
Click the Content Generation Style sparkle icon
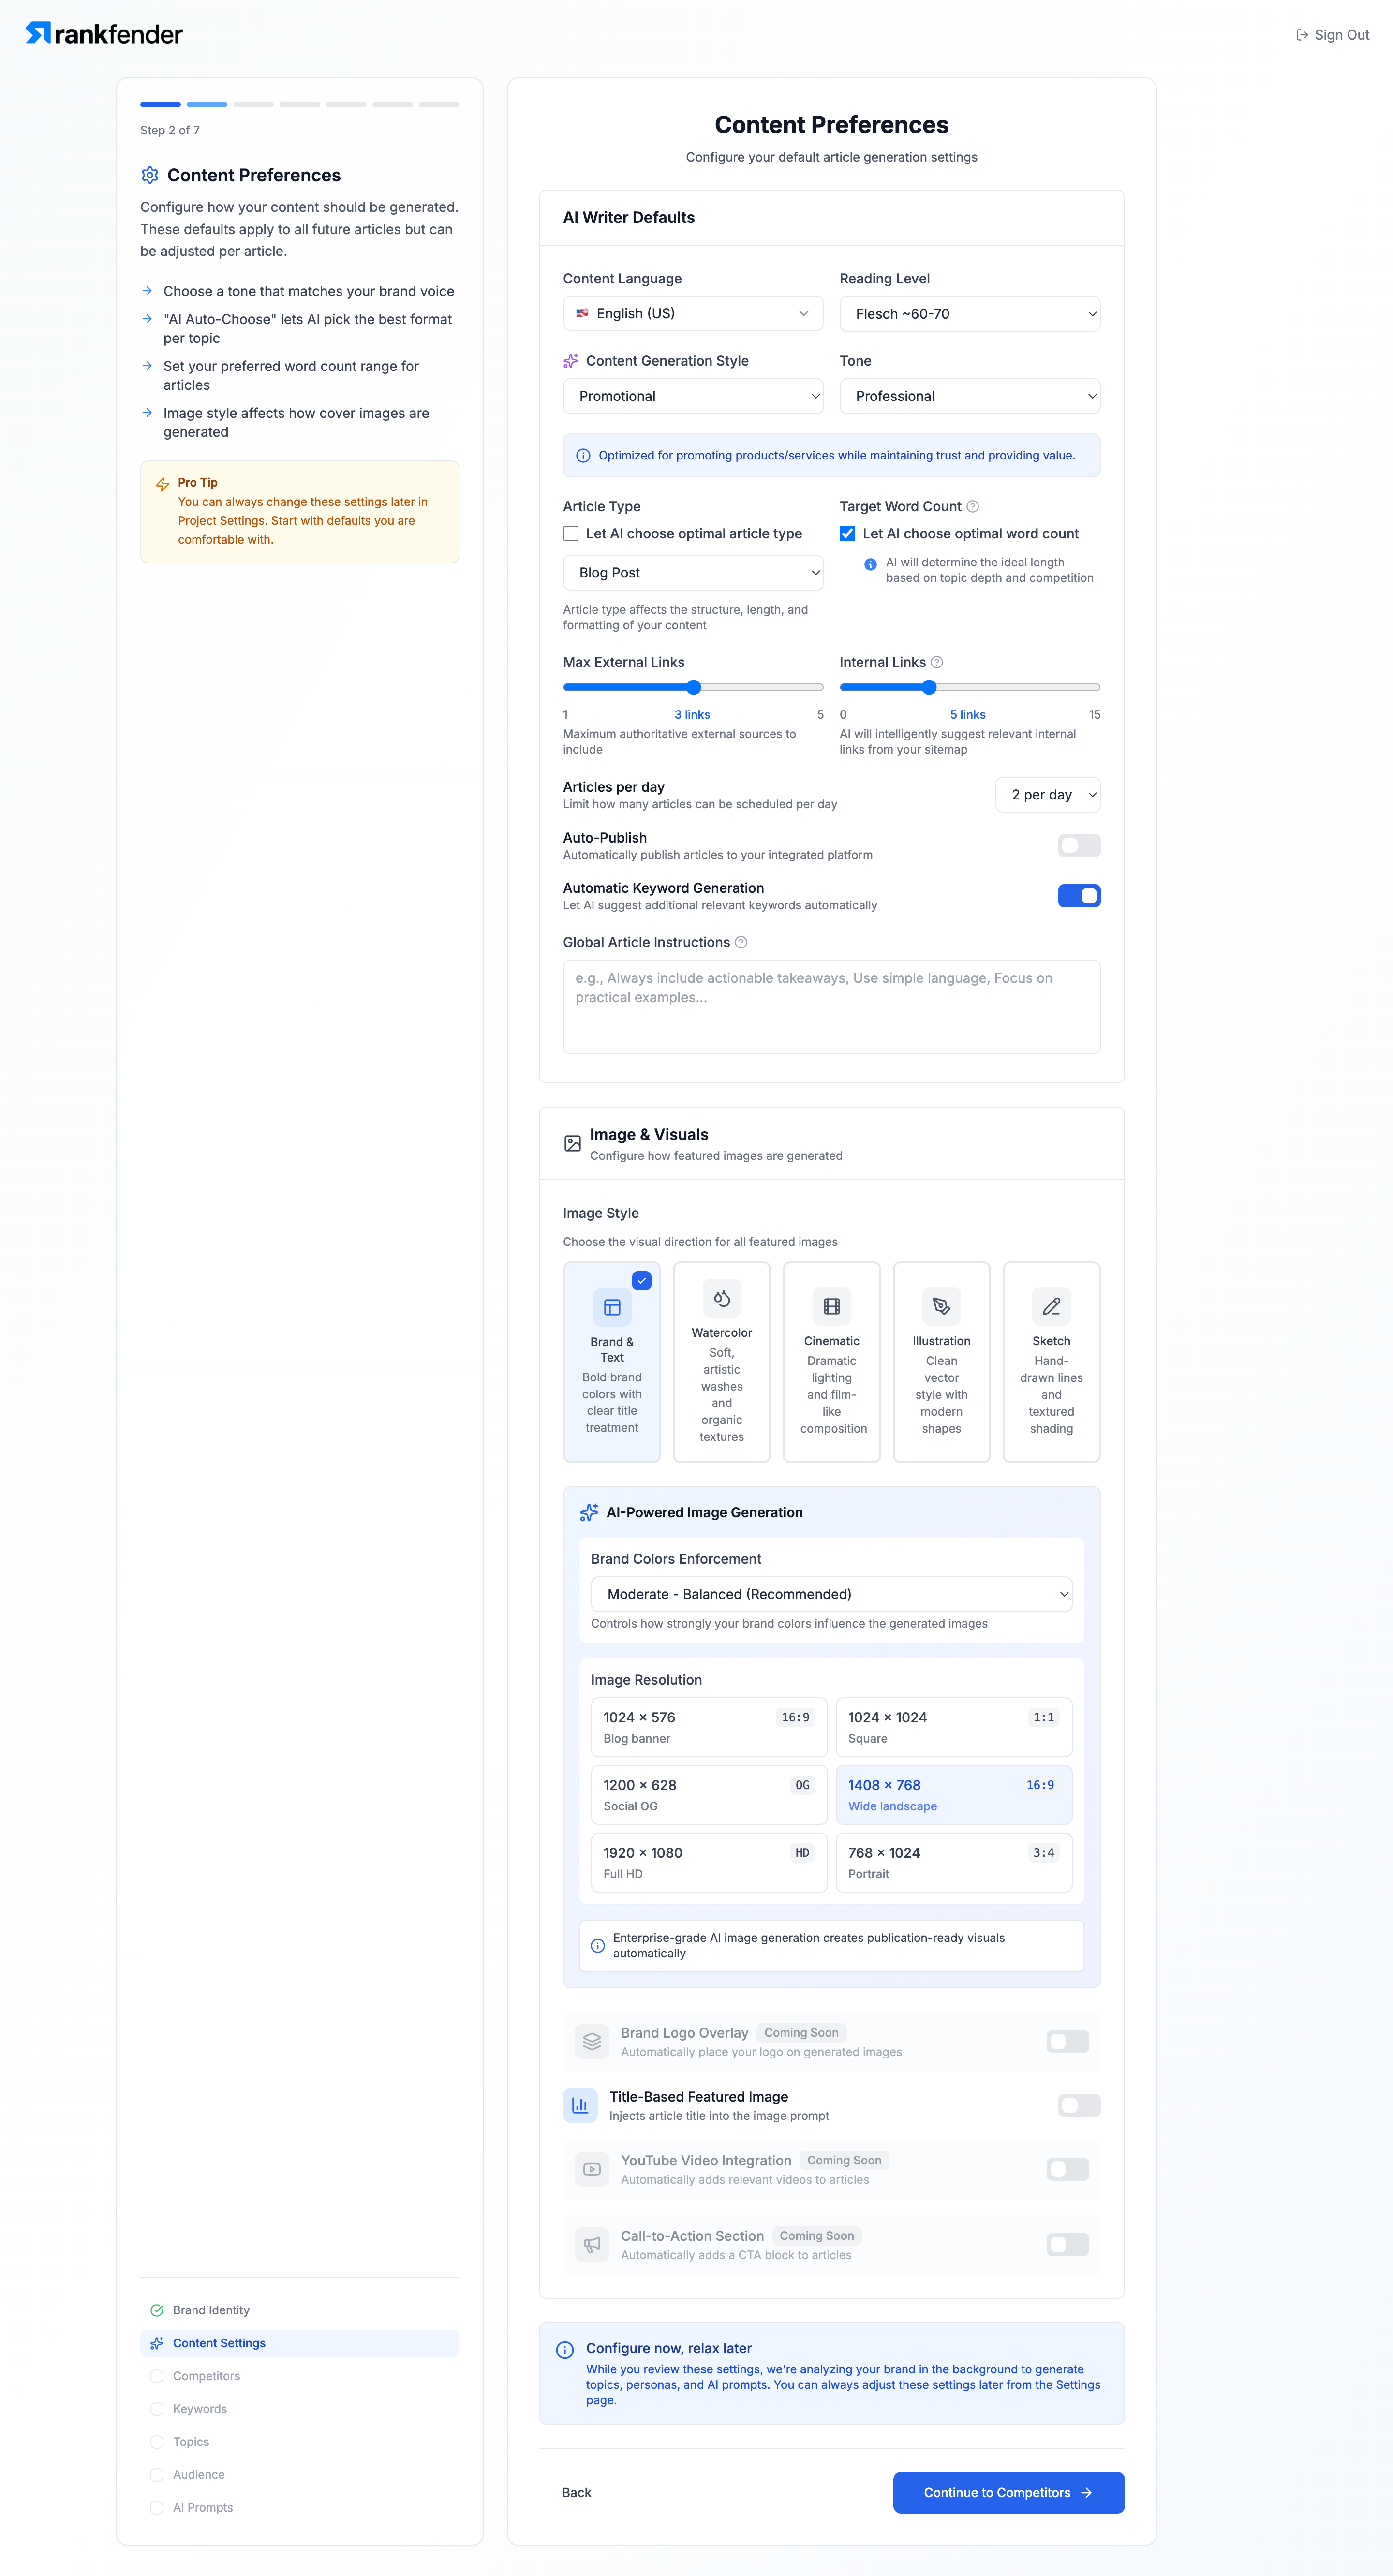point(571,361)
